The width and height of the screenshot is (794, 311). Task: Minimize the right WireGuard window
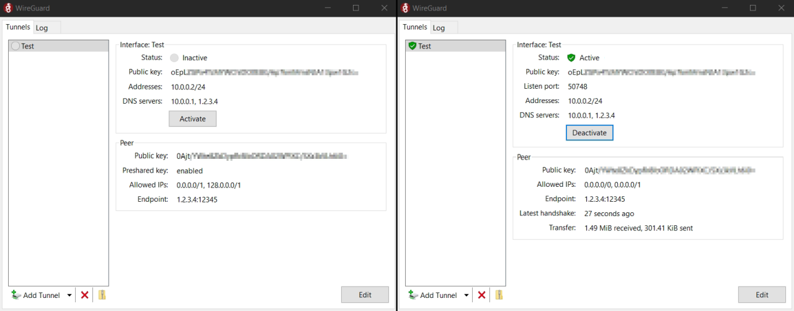click(x=725, y=8)
